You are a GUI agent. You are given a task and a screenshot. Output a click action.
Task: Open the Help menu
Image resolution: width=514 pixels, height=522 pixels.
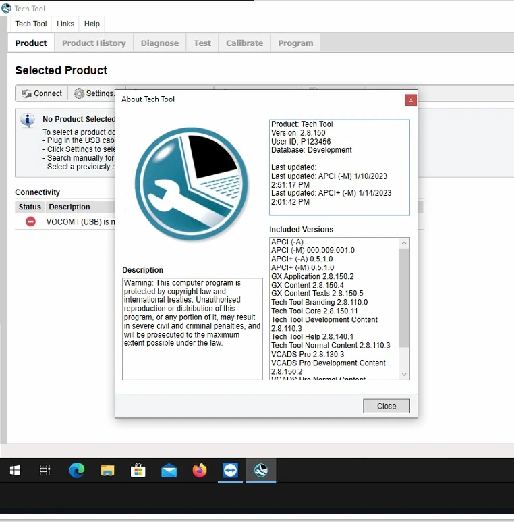click(x=92, y=24)
